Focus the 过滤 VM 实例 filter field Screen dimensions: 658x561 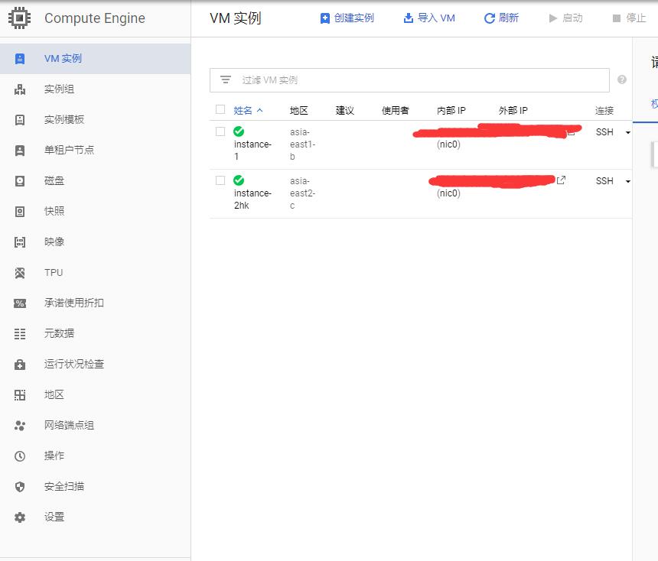(x=409, y=80)
